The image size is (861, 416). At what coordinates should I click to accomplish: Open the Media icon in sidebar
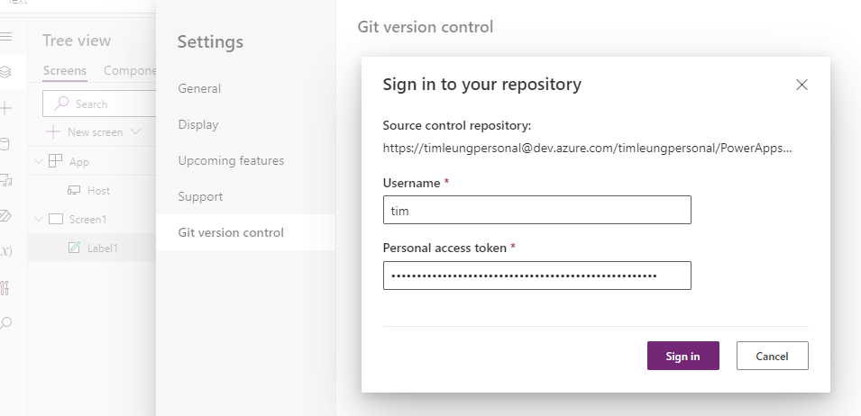click(5, 180)
